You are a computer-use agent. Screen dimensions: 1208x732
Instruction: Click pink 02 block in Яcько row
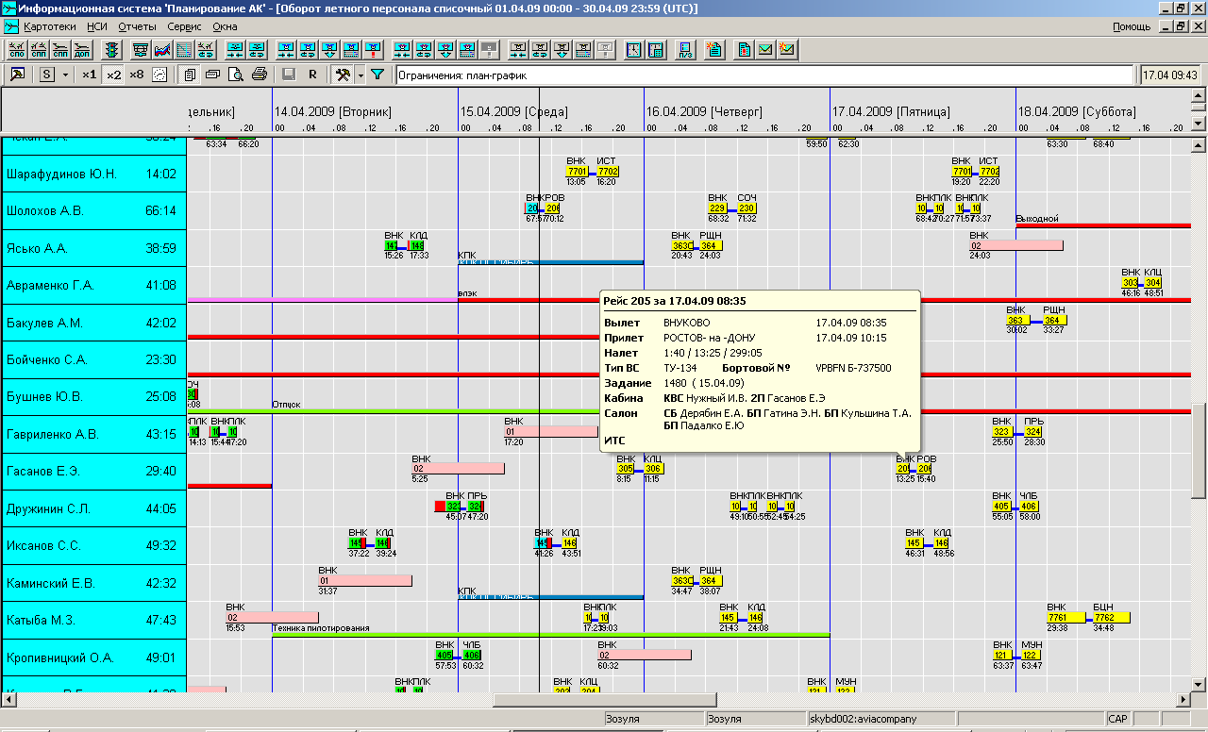1016,245
